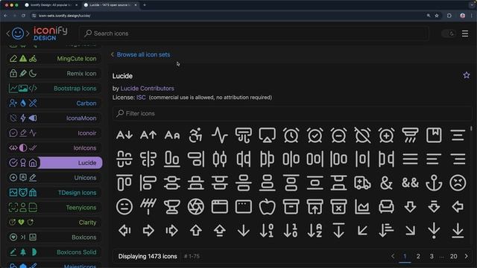
Task: Open MingCute Icon set in sidebar
Action: pos(54,59)
